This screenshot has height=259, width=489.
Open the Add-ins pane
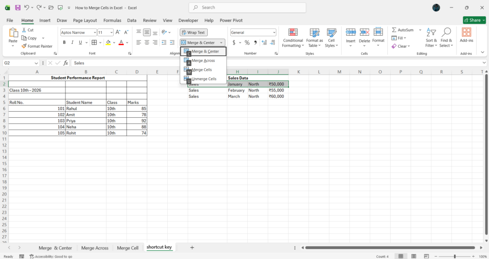point(467,35)
